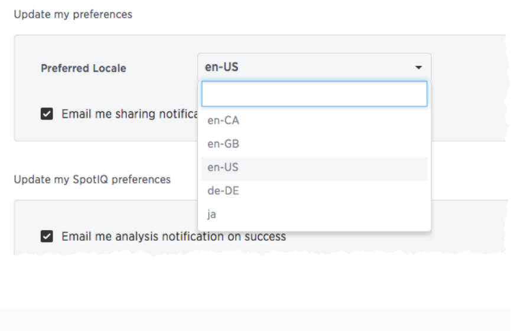Focus the locale search input field
The width and height of the screenshot is (511, 331).
tap(314, 94)
